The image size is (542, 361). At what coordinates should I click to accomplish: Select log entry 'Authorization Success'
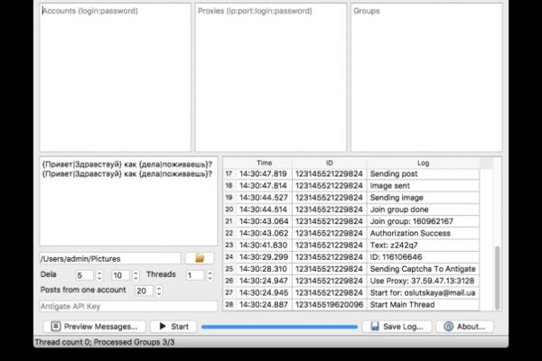423,233
